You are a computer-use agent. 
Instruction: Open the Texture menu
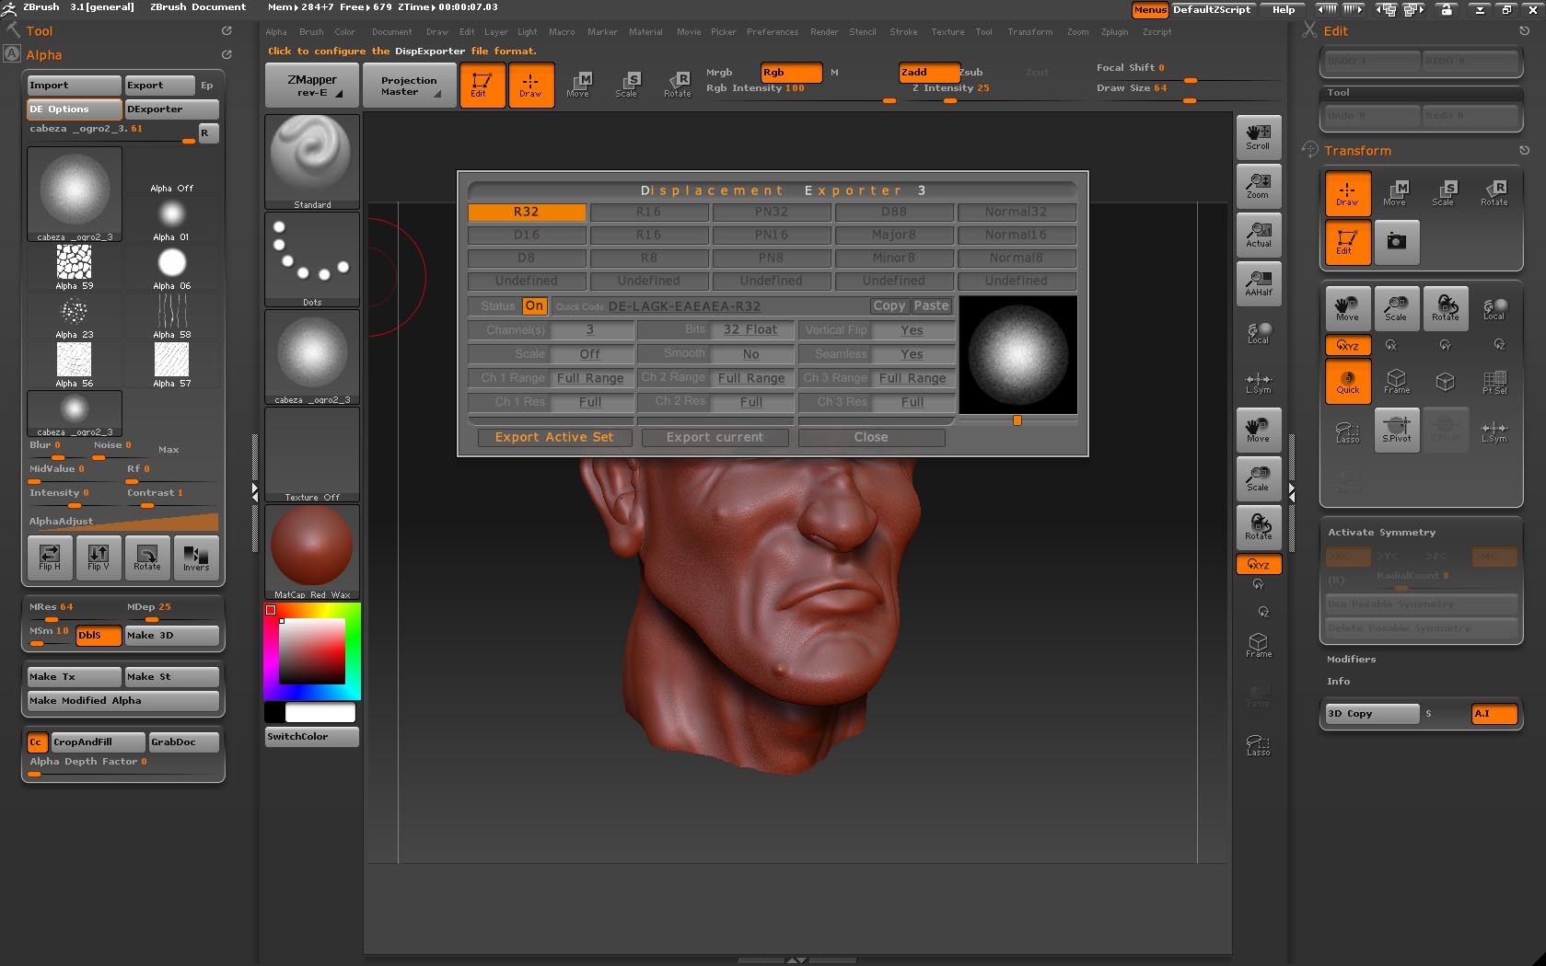tap(947, 32)
